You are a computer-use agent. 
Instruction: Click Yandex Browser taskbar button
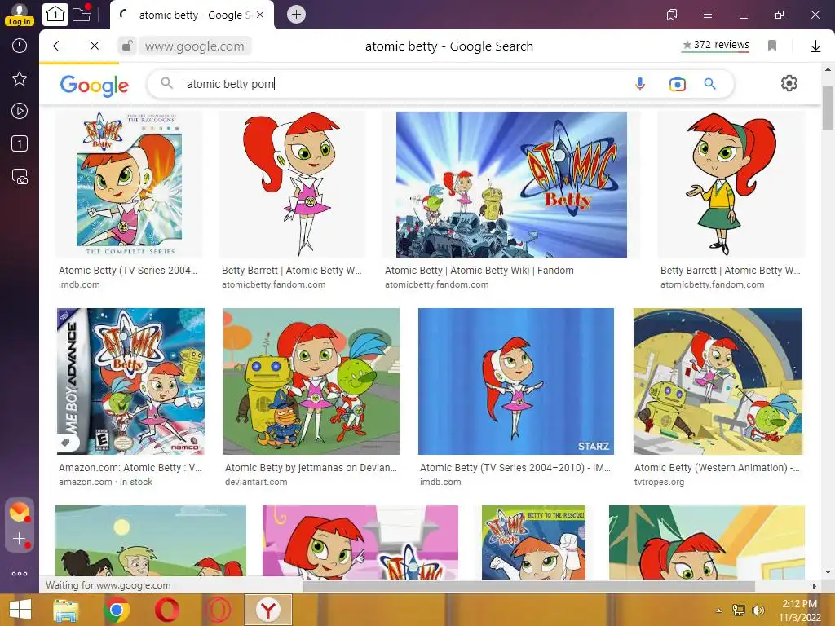pyautogui.click(x=268, y=610)
